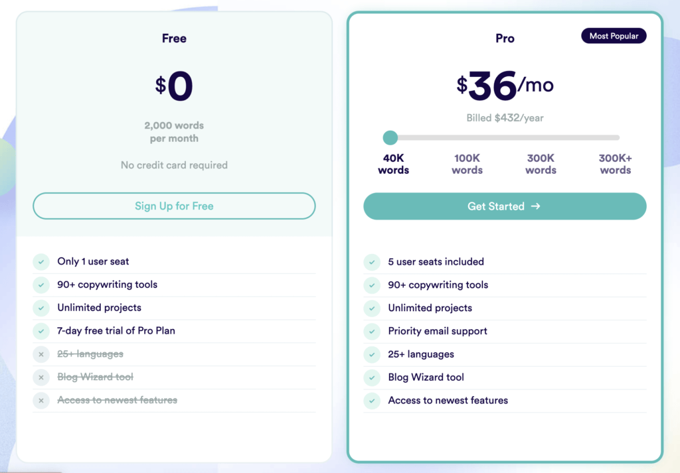
Task: Click the slider handle at 40K words
Action: click(390, 138)
